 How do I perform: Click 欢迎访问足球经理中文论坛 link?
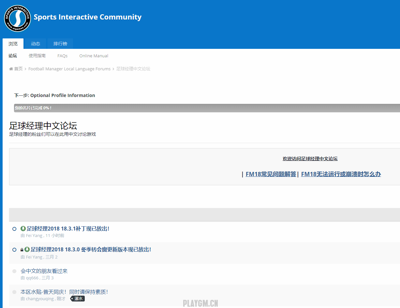tap(310, 159)
